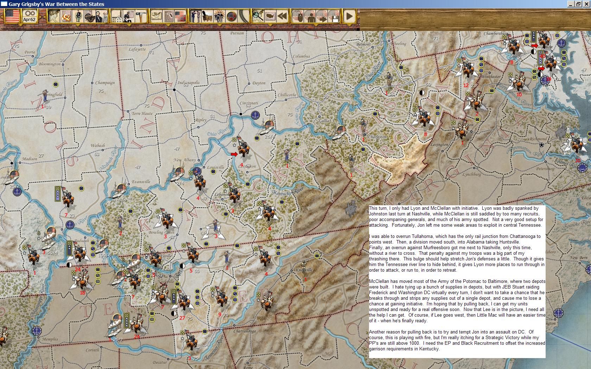This screenshot has height=369, width=591.
Task: Open the state report document icon
Action: tap(168, 16)
